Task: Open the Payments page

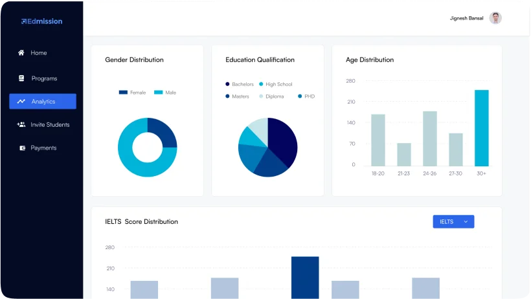Action: point(43,148)
